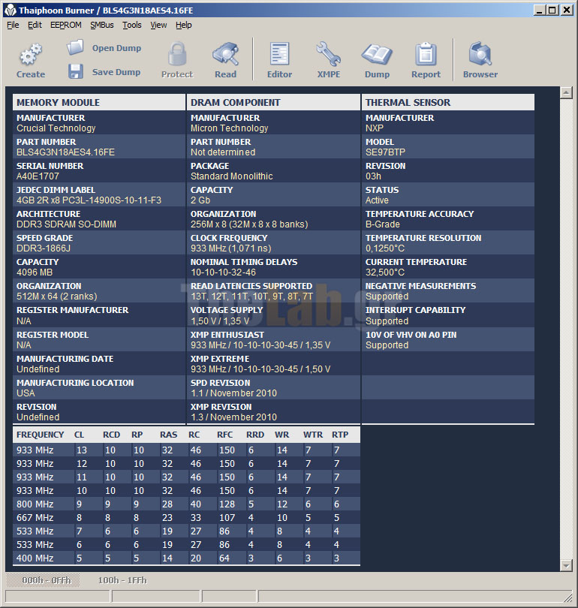Image resolution: width=578 pixels, height=608 pixels.
Task: Click voltage supply 1,50 V / 1,35 V
Action: (220, 321)
